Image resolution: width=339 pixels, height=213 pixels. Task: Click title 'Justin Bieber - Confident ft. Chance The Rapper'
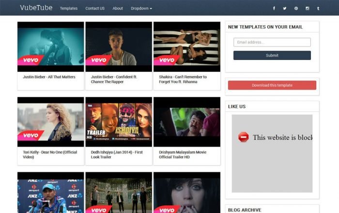114,79
